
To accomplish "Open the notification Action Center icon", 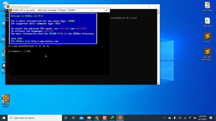I will pos(211,118).
